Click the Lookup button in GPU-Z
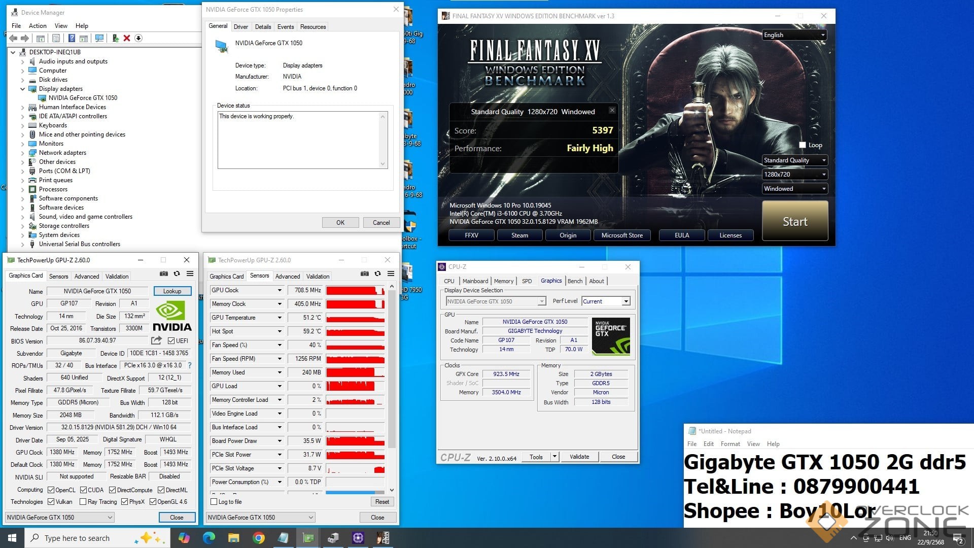The width and height of the screenshot is (974, 548). 172,291
